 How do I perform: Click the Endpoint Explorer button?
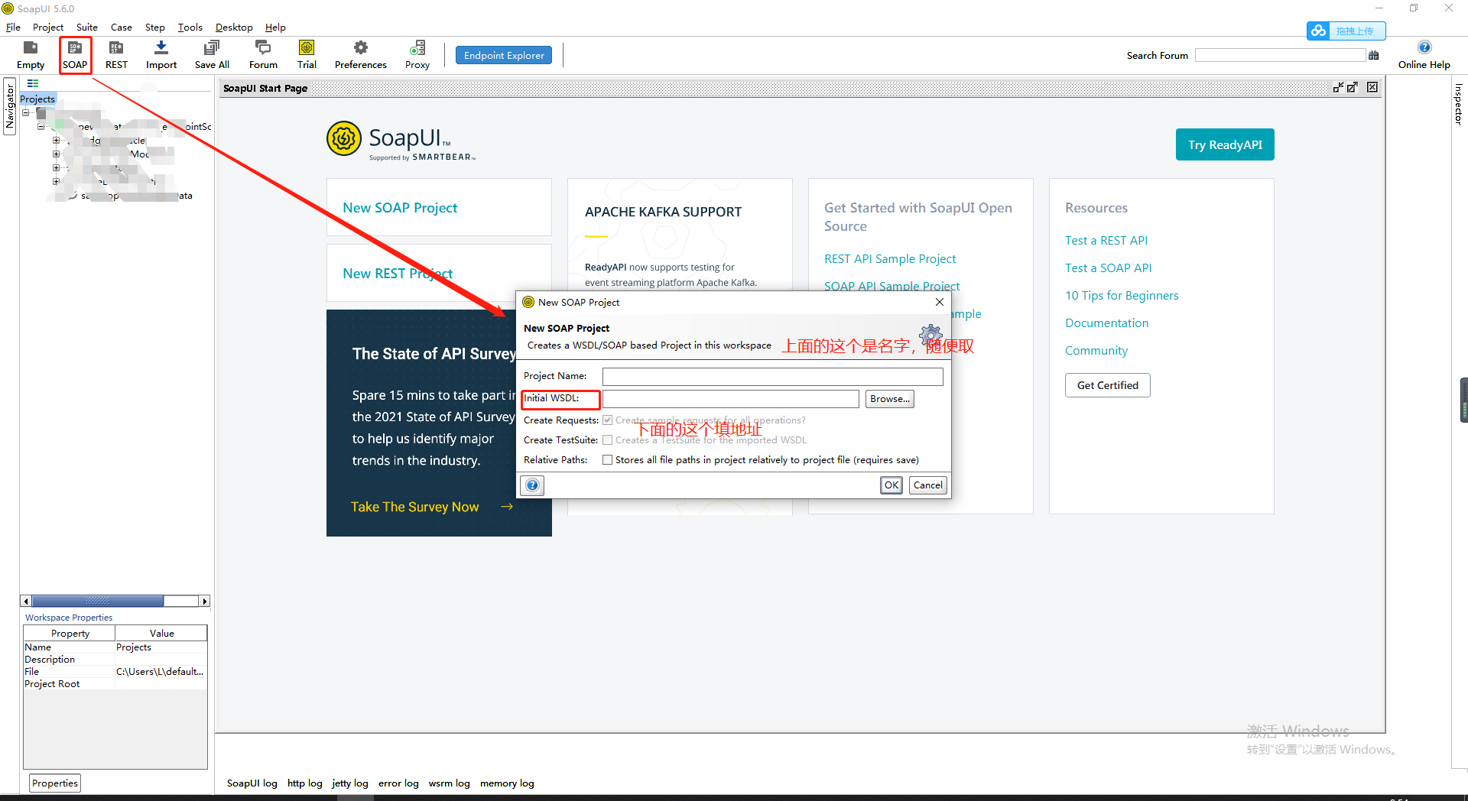click(x=504, y=55)
